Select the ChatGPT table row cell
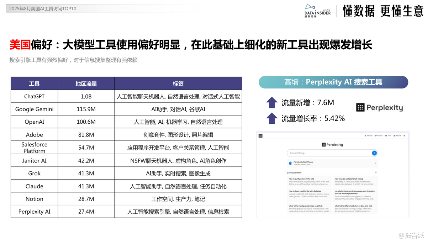427x240 pixels. [34, 96]
